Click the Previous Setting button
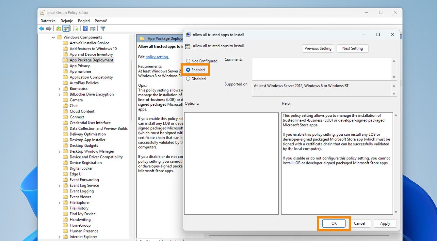 [x=318, y=48]
